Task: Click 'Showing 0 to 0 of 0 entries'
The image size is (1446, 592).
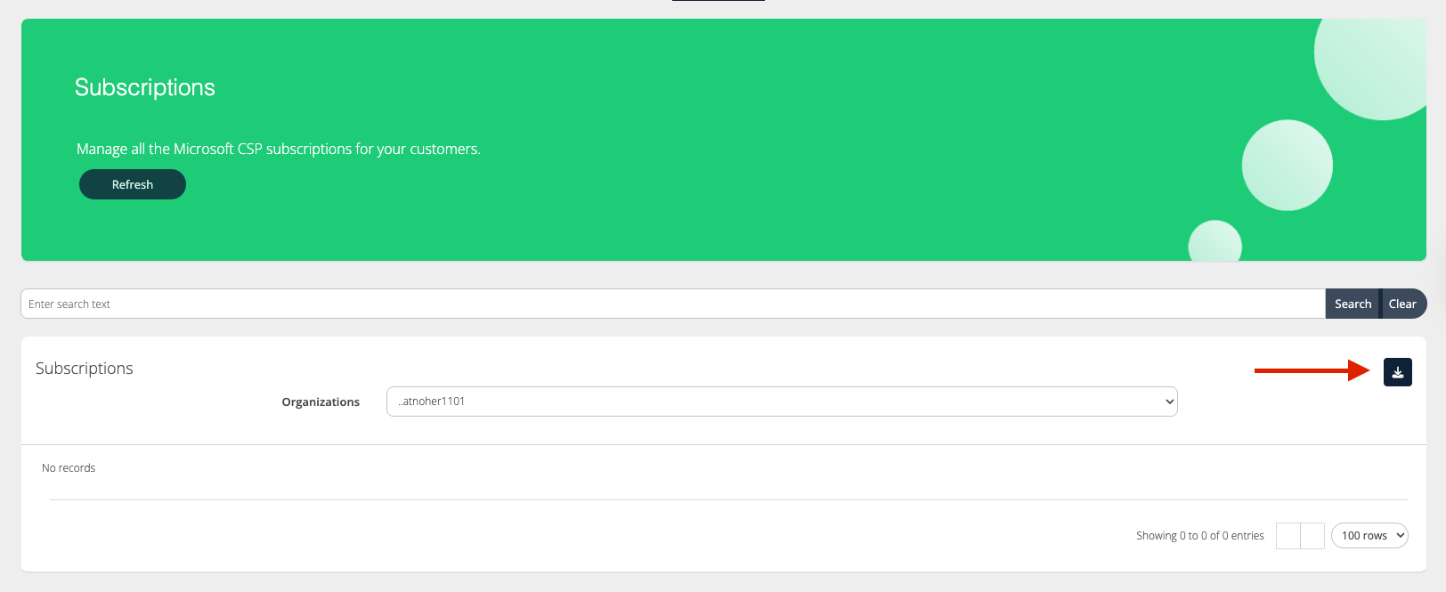Action: coord(1199,535)
